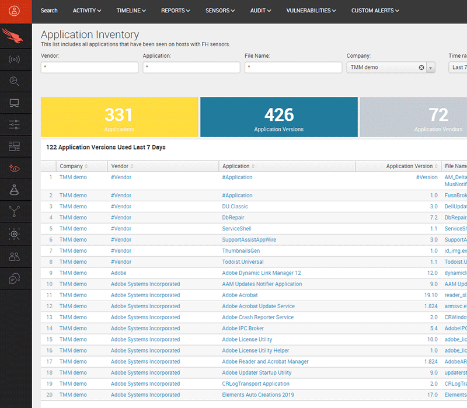Screen dimensions: 467x408
Task: Click the Adobe vendor link in row 9
Action: click(x=119, y=273)
